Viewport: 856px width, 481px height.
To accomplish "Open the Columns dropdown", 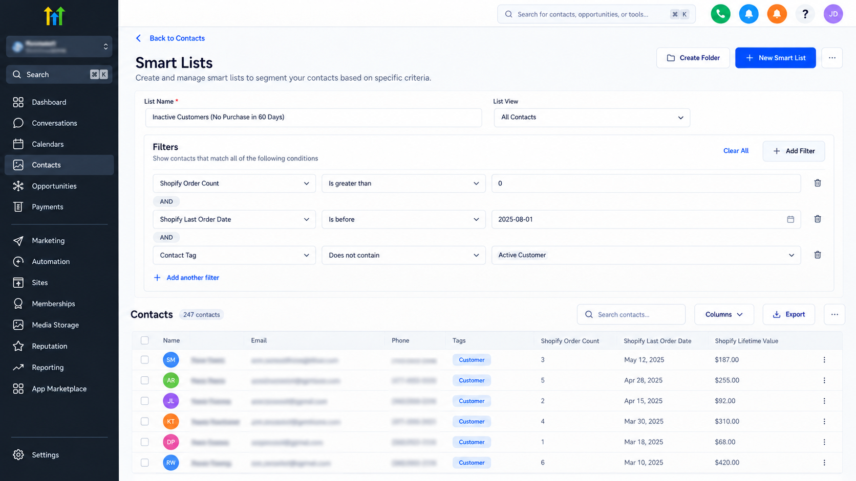I will tap(724, 314).
